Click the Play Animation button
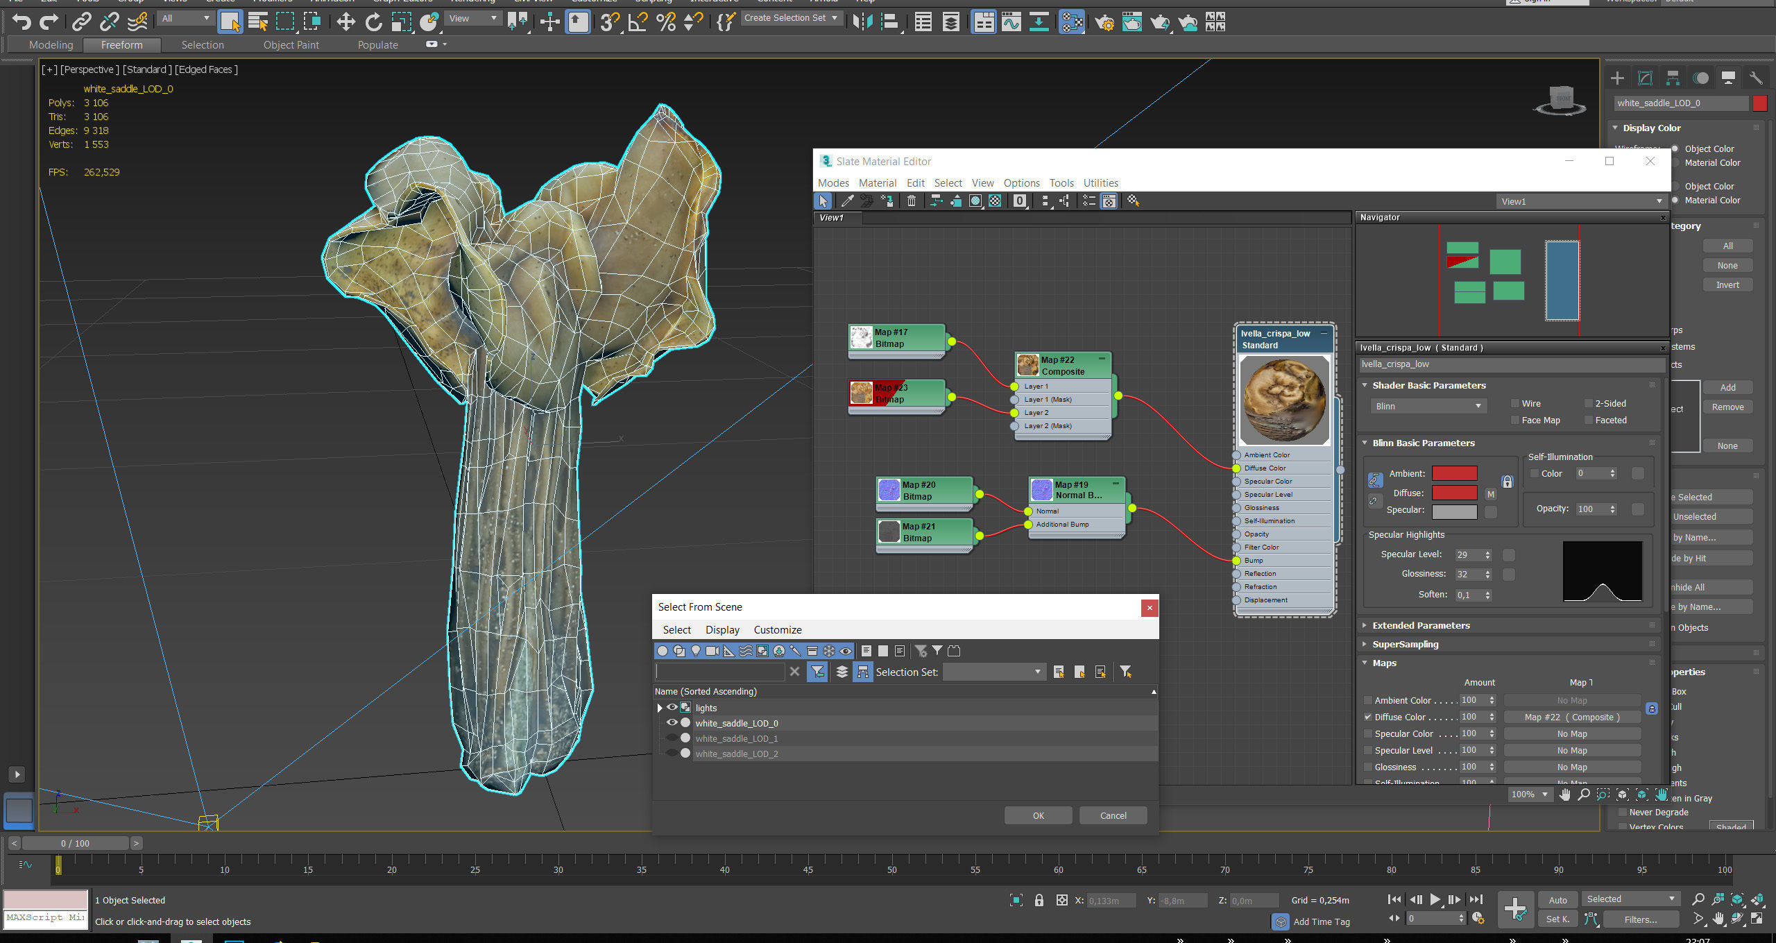The height and width of the screenshot is (943, 1776). tap(1435, 899)
